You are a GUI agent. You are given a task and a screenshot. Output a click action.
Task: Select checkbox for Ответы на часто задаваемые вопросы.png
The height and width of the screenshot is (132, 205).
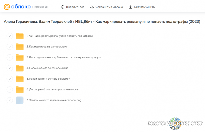click(9, 100)
